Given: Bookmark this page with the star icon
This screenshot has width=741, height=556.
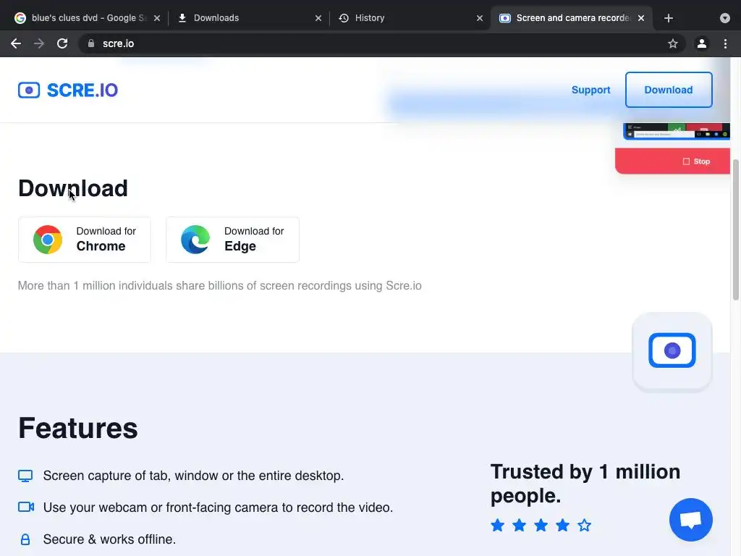Looking at the screenshot, I should [672, 43].
